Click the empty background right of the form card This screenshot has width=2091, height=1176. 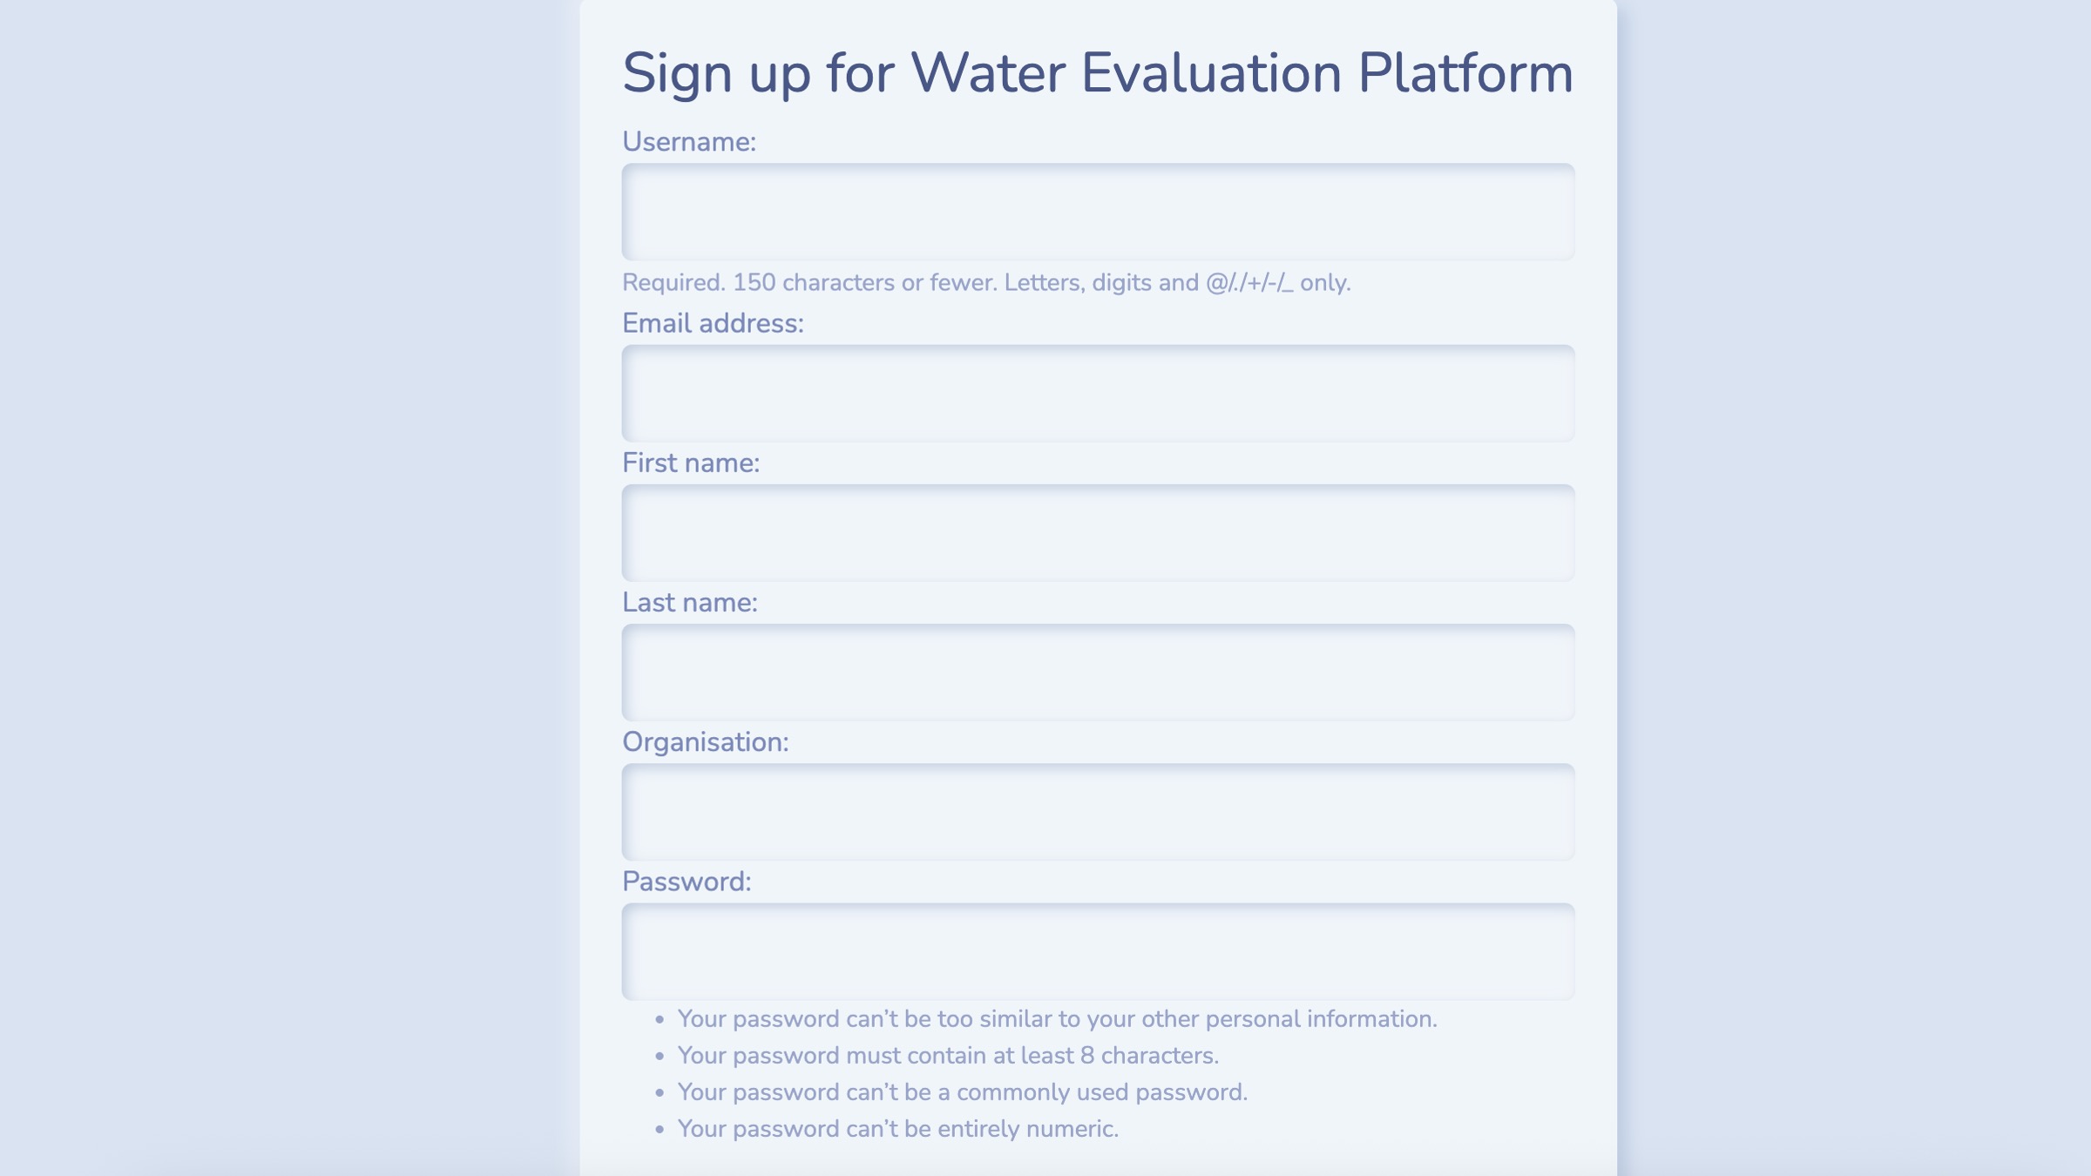coord(1854,588)
